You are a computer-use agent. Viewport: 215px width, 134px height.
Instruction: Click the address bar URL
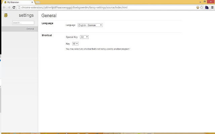coord(74,7)
